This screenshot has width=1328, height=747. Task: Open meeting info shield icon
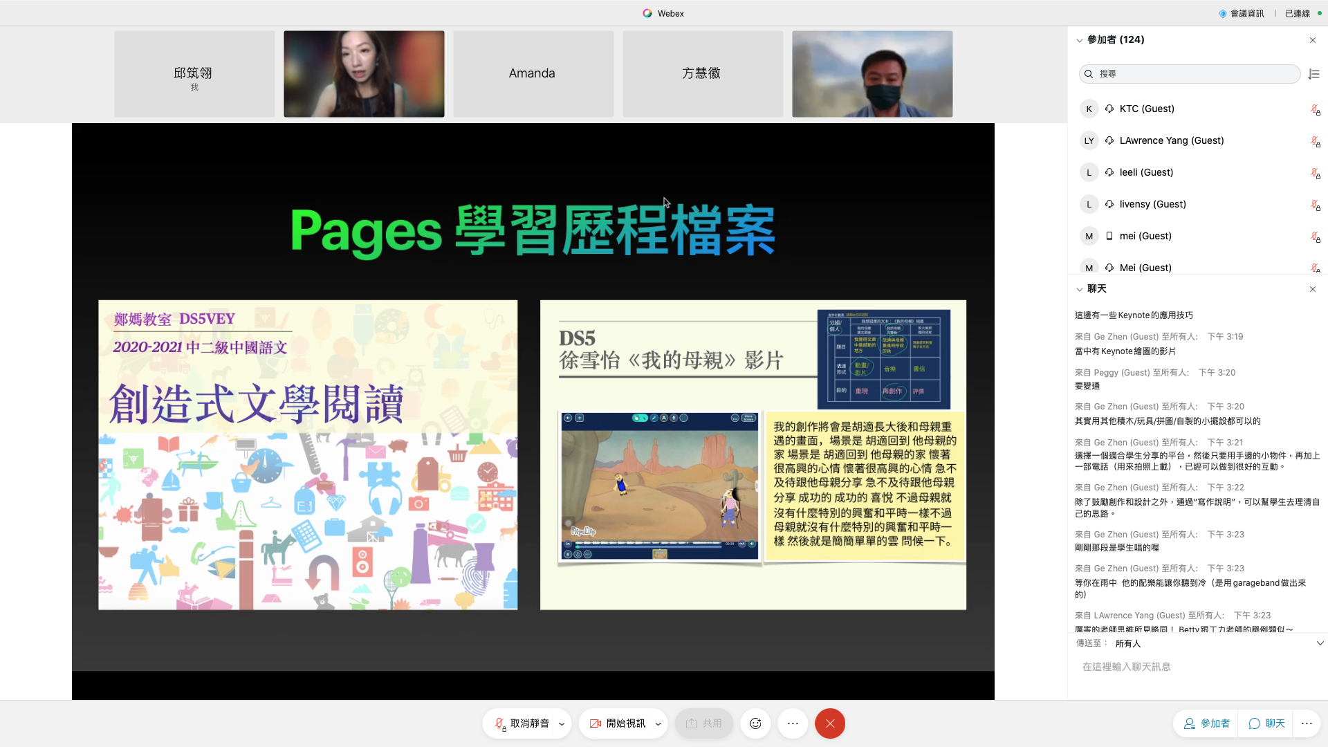click(x=1223, y=13)
